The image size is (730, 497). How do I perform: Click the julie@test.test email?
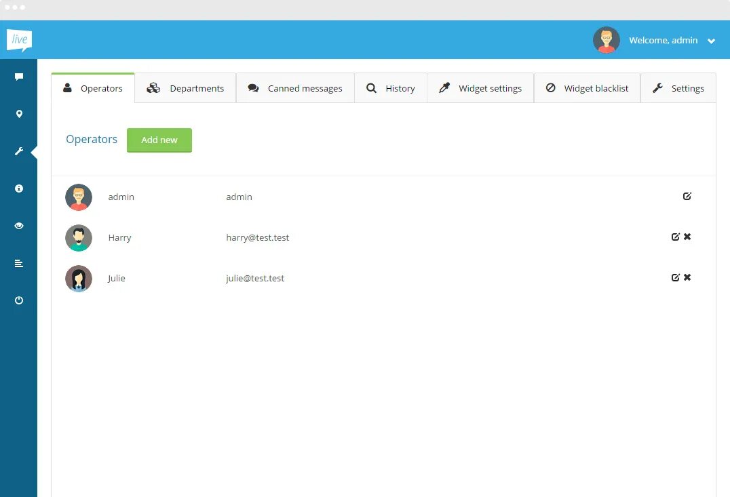point(255,278)
